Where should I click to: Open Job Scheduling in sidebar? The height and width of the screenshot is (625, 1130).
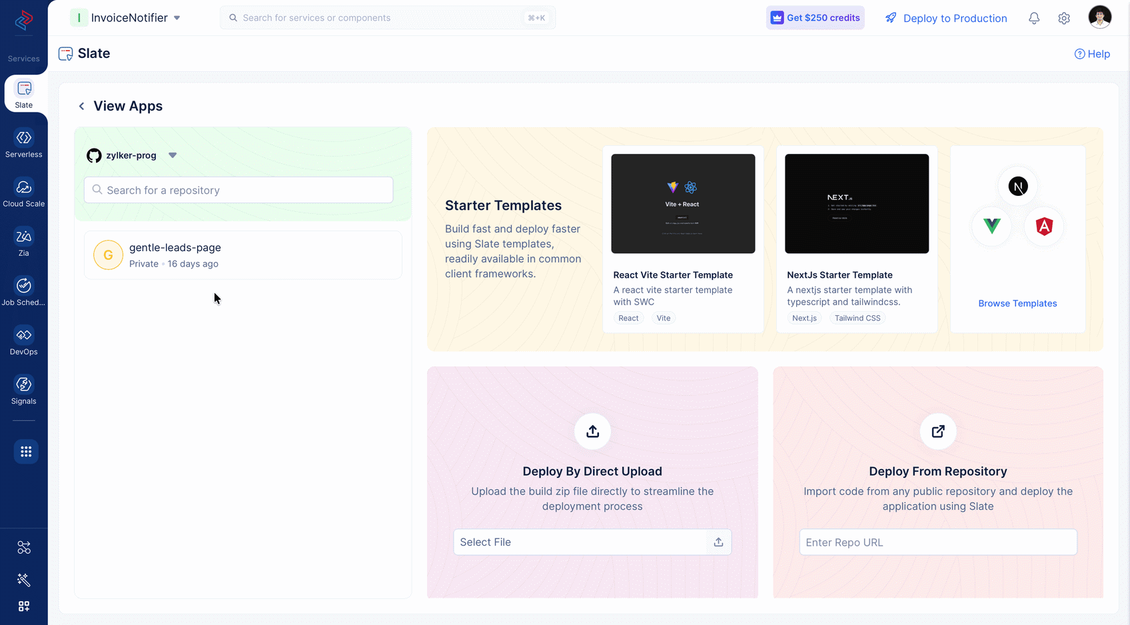pyautogui.click(x=24, y=291)
